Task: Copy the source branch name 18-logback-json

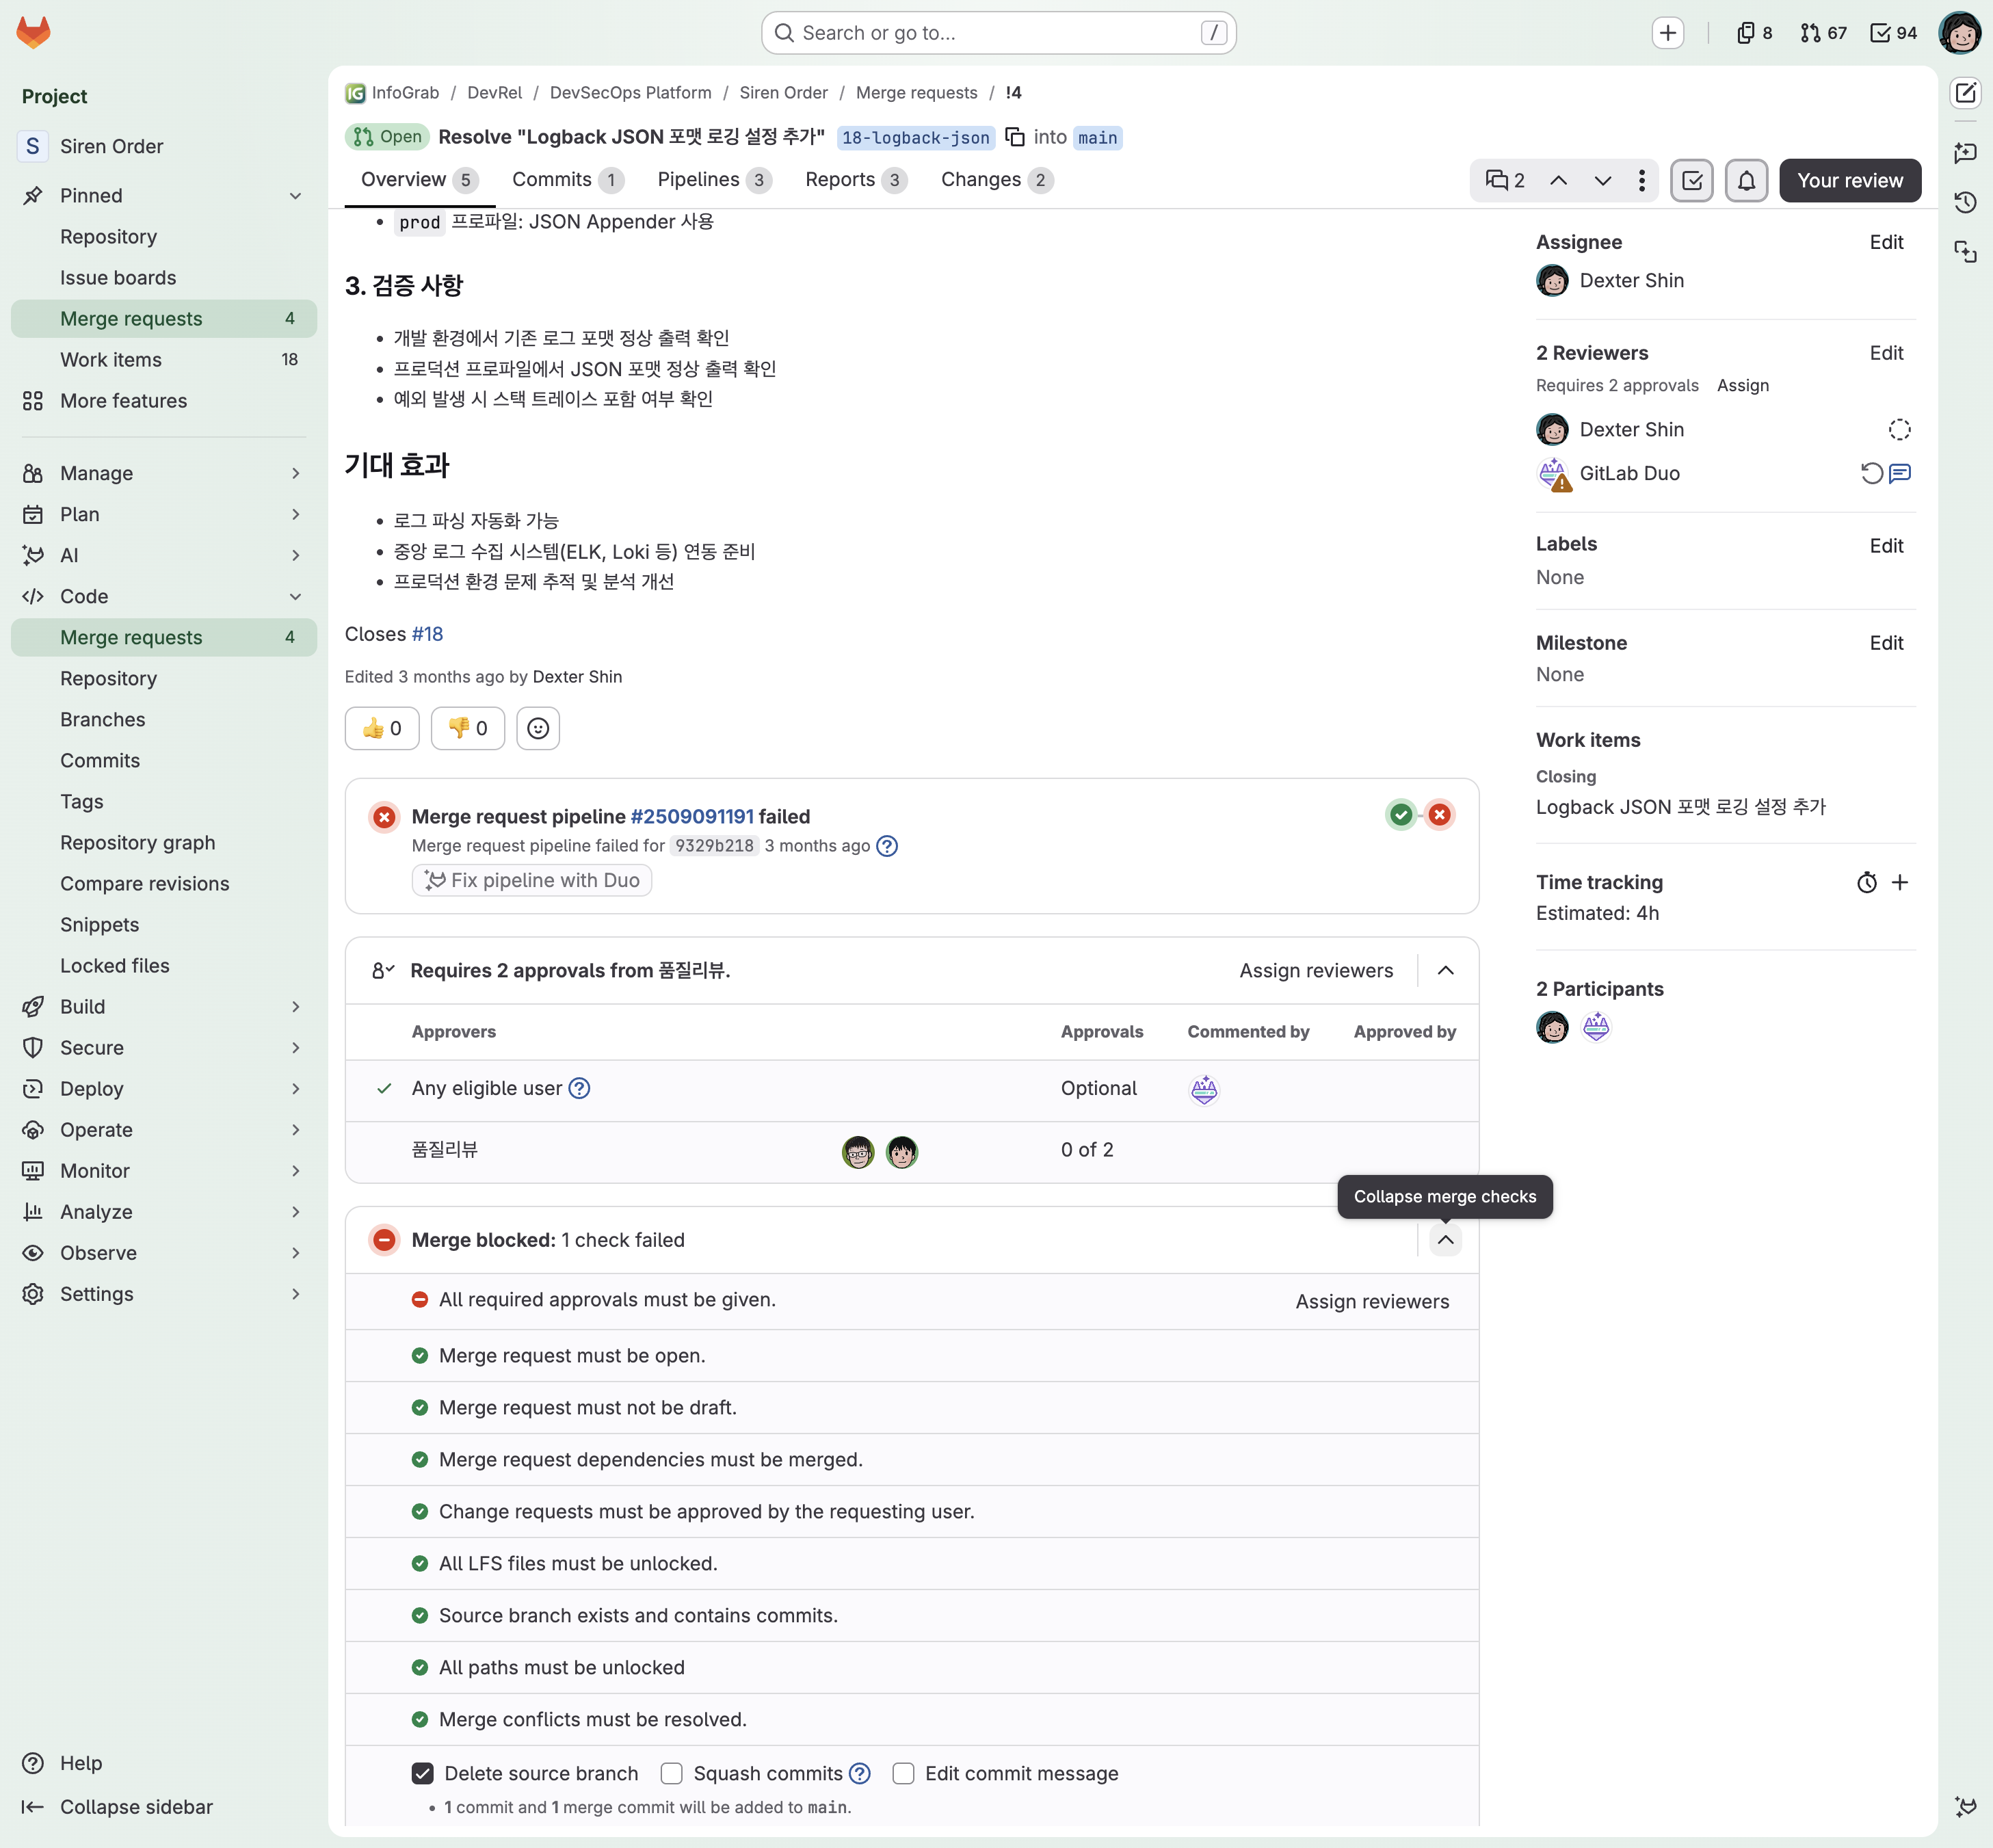Action: click(x=1014, y=137)
